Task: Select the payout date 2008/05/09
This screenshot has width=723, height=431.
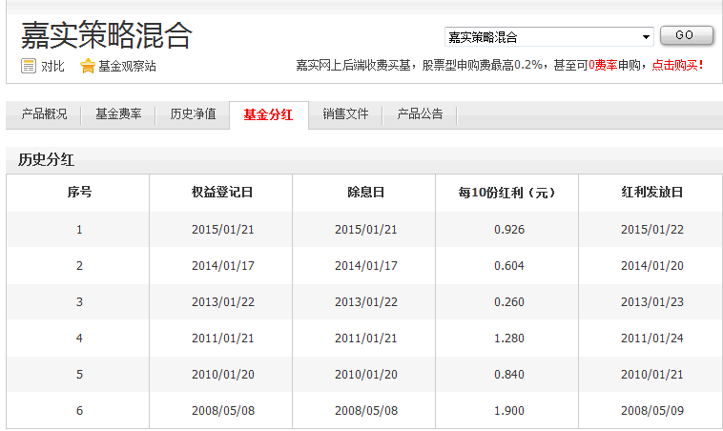Action: coord(652,411)
